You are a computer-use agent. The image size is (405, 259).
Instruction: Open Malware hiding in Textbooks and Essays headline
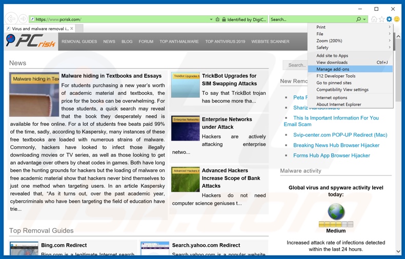(111, 76)
